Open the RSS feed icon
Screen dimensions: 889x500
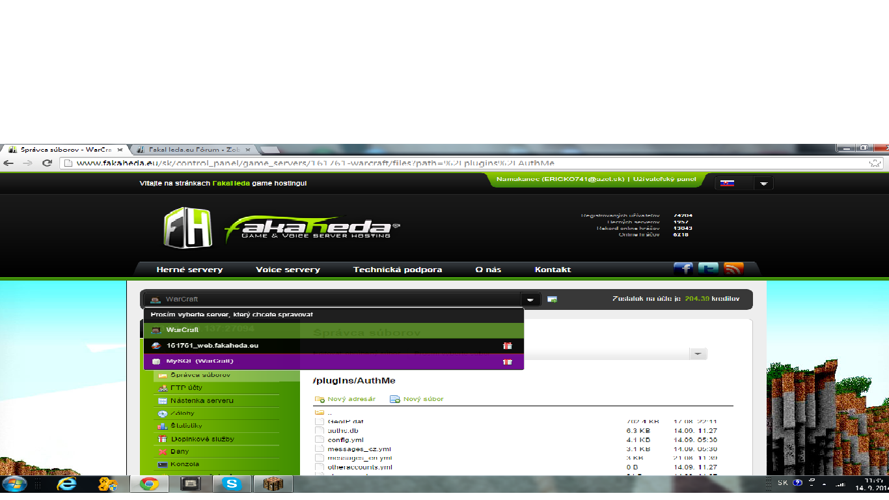733,269
